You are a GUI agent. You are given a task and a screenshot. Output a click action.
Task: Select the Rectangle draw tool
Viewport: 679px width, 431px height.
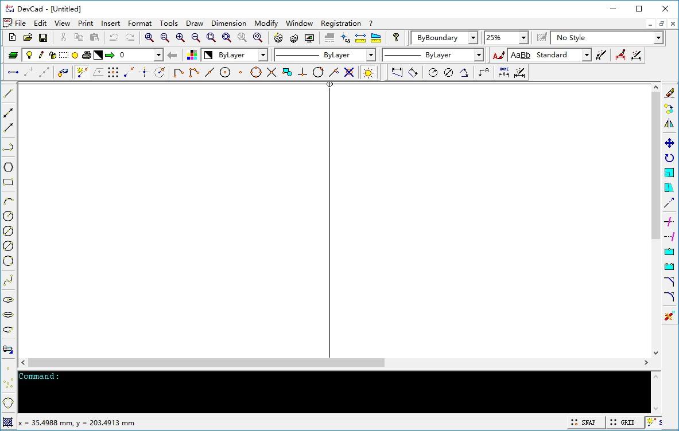tap(8, 182)
